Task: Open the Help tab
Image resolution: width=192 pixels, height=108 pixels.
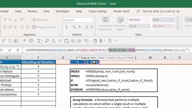Action: pyautogui.click(x=79, y=11)
